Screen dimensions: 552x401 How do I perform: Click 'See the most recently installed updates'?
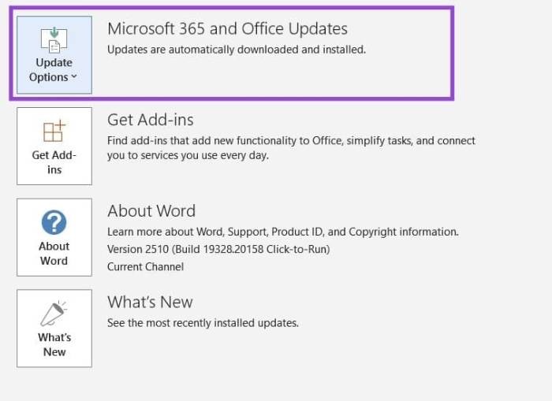point(203,323)
